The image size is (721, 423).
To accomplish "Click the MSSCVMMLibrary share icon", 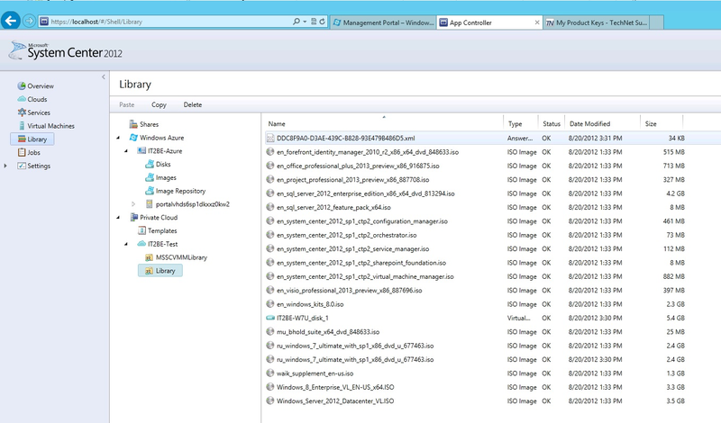I will coord(149,257).
